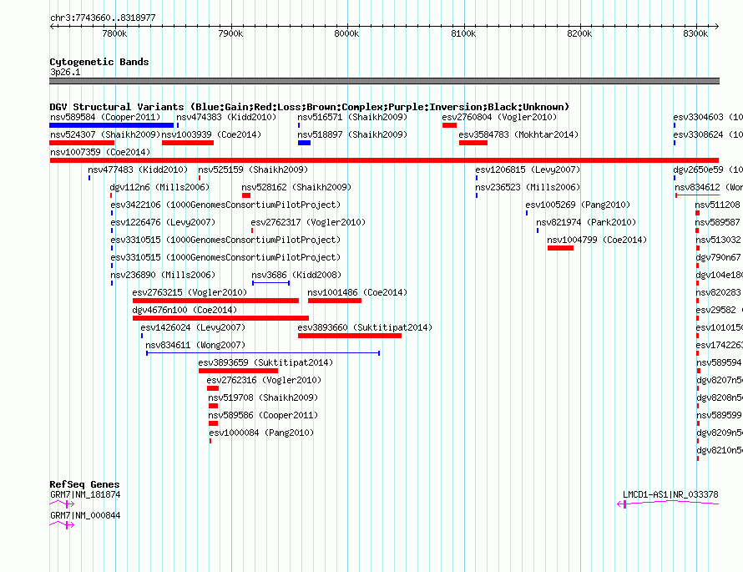The width and height of the screenshot is (743, 572).
Task: Select the nsv516571 (Shaikh2009) label
Action: pos(352,117)
